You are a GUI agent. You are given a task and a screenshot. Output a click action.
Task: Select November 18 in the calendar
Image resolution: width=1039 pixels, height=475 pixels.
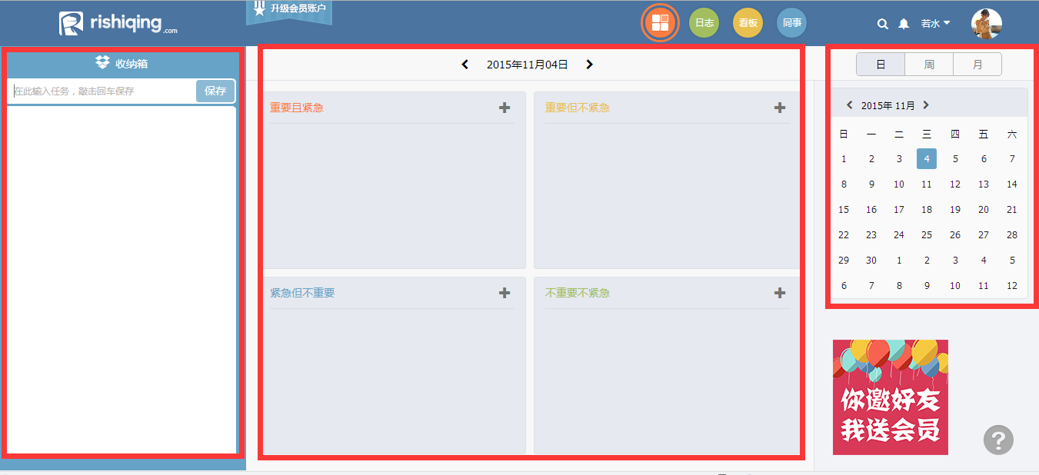(927, 209)
